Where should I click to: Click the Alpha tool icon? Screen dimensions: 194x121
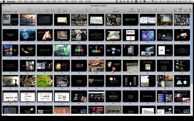coord(138,9)
